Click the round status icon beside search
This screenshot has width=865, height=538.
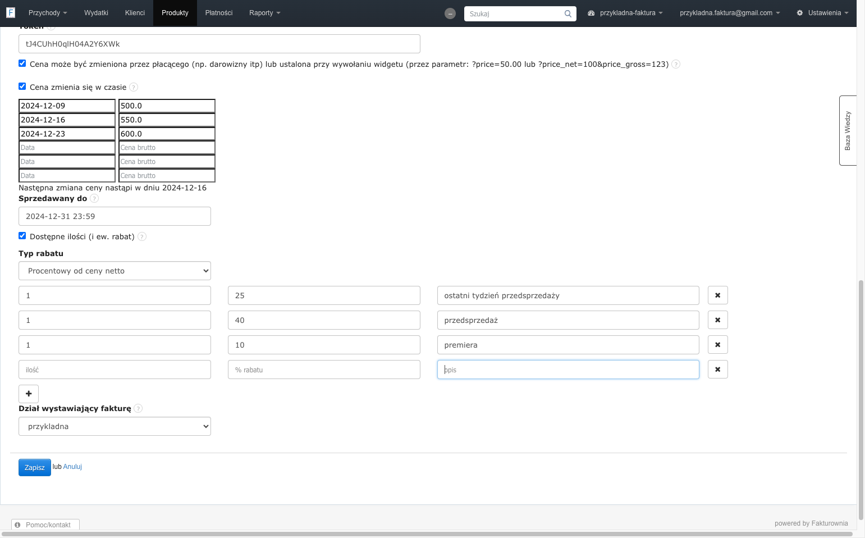pyautogui.click(x=450, y=13)
